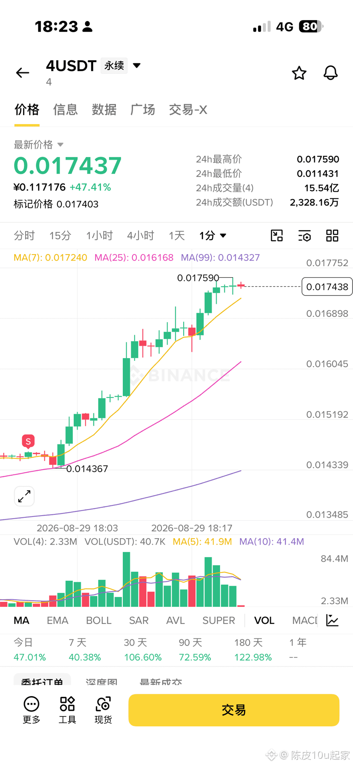Tap the 1 年 performance entry

[298, 650]
